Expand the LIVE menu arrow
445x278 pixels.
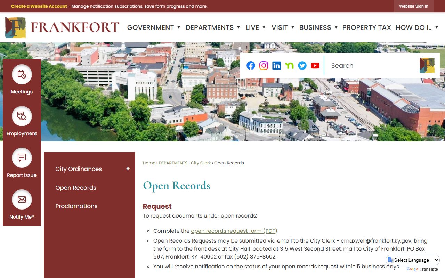pyautogui.click(x=264, y=27)
